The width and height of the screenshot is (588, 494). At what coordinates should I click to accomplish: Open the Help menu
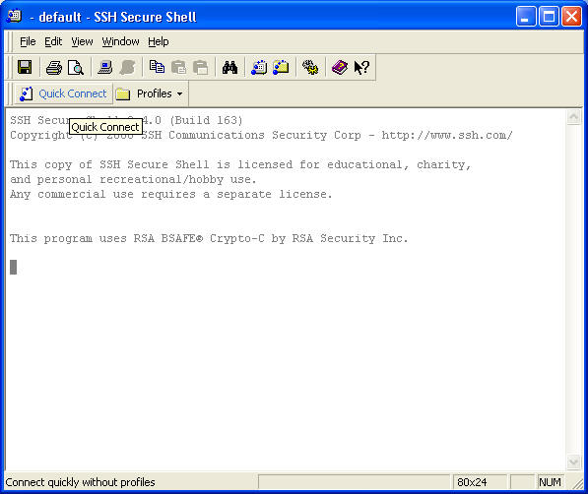(x=159, y=41)
